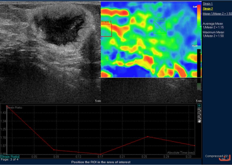Click the Compressed status text
Image resolution: width=232 pixels, height=165 pixels.
[x=216, y=156]
